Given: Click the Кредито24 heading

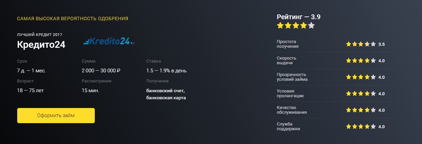Looking at the screenshot, I should point(41,45).
